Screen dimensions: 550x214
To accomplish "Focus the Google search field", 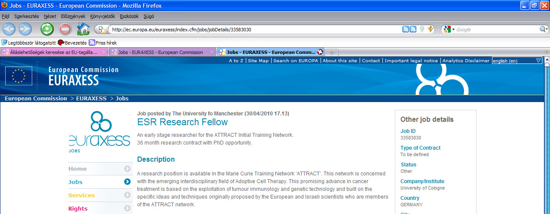I will (x=497, y=30).
